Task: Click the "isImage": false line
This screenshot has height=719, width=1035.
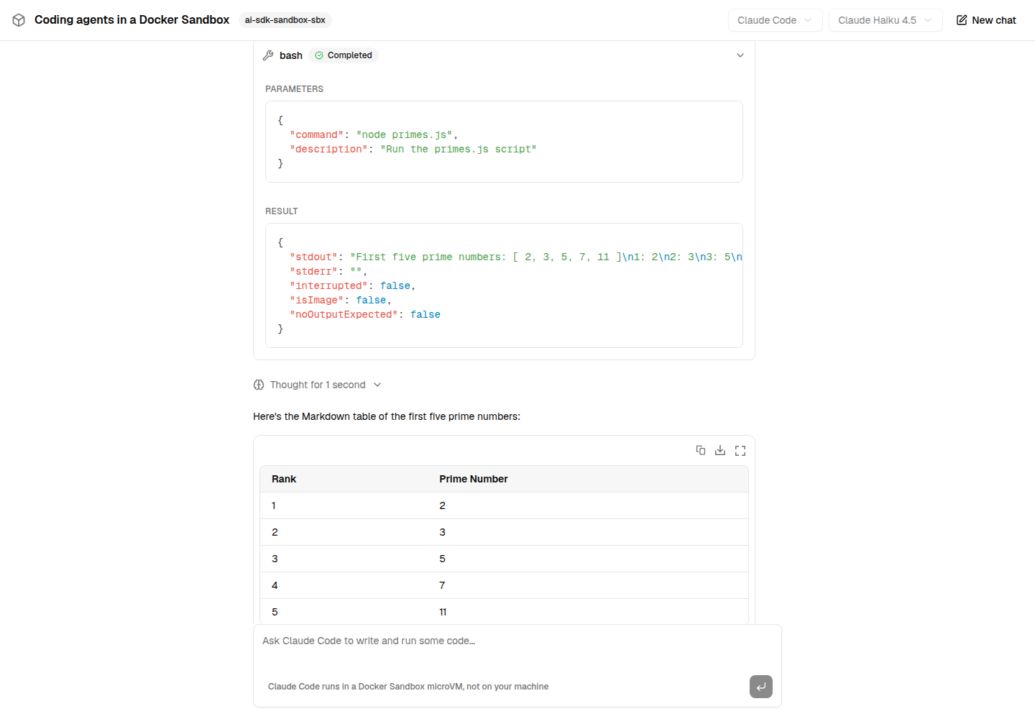Action: tap(340, 300)
